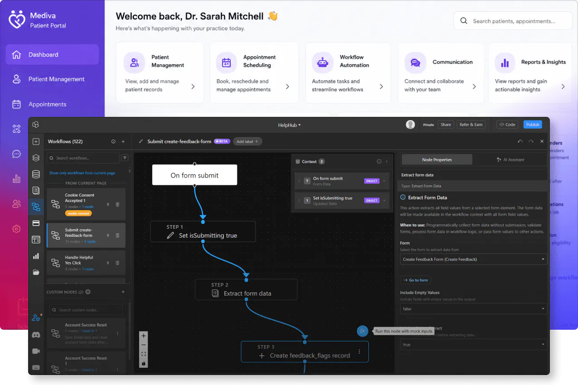Expand the Set isSubmitting true context item

tap(384, 201)
